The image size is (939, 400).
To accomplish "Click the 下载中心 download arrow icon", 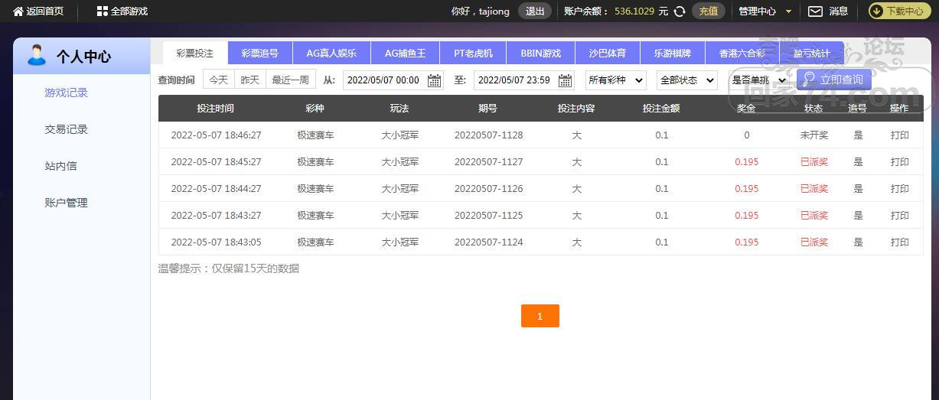I will tap(878, 11).
